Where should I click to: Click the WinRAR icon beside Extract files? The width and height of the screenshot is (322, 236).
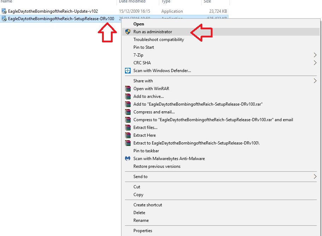128,128
